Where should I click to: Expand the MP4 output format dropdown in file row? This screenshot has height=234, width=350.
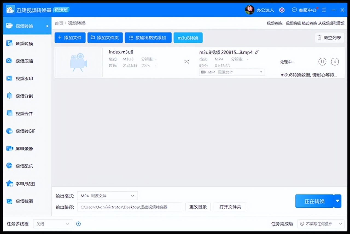click(x=232, y=72)
